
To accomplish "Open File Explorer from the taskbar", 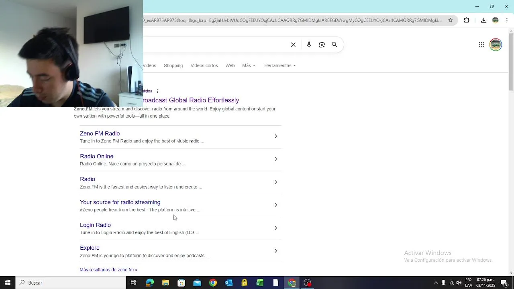I will [x=165, y=283].
